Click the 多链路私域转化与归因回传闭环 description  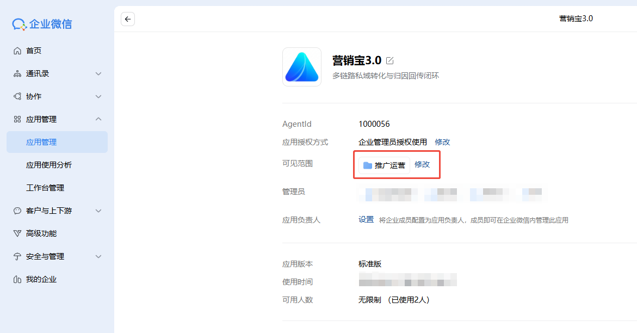(386, 76)
